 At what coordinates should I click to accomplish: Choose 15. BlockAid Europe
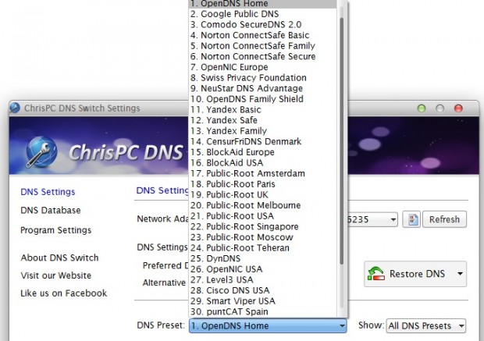(x=262, y=152)
